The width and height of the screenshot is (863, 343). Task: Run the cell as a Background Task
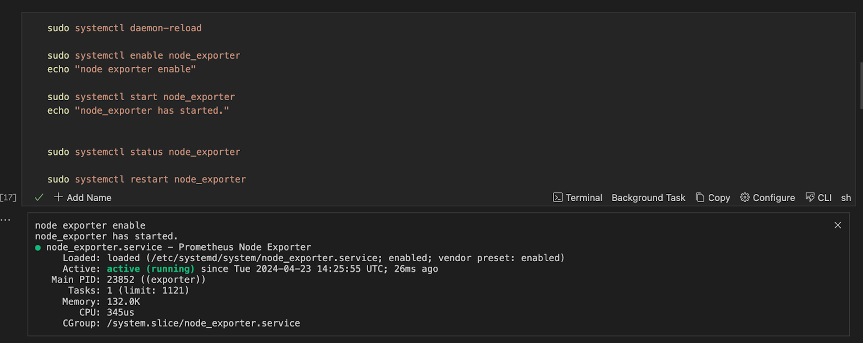648,197
